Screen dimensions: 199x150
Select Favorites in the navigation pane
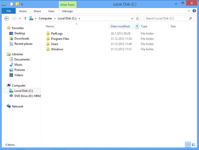pos(18,28)
